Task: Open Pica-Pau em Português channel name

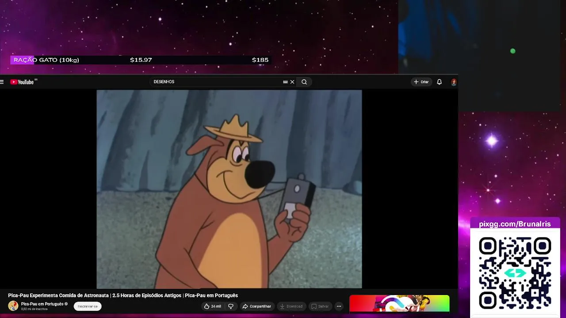Action: 42,304
